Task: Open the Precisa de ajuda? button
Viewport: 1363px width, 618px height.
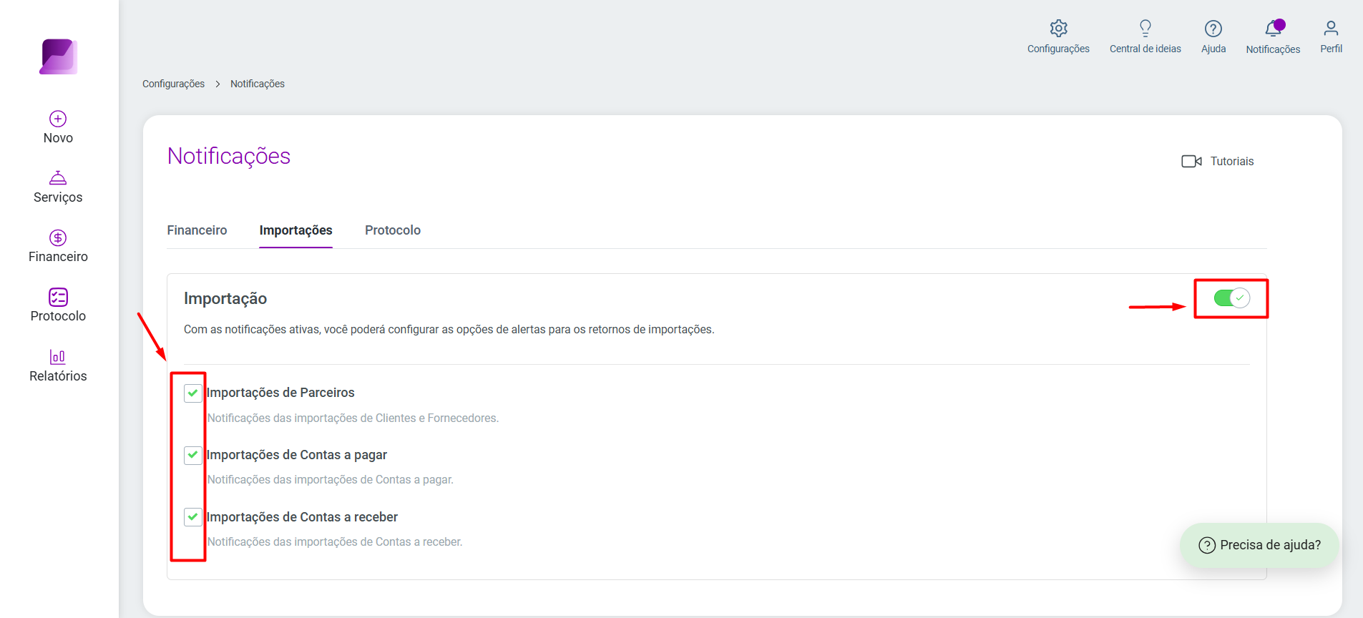Action: pos(1259,545)
